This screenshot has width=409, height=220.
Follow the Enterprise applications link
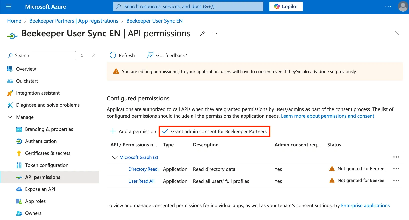click(x=365, y=205)
